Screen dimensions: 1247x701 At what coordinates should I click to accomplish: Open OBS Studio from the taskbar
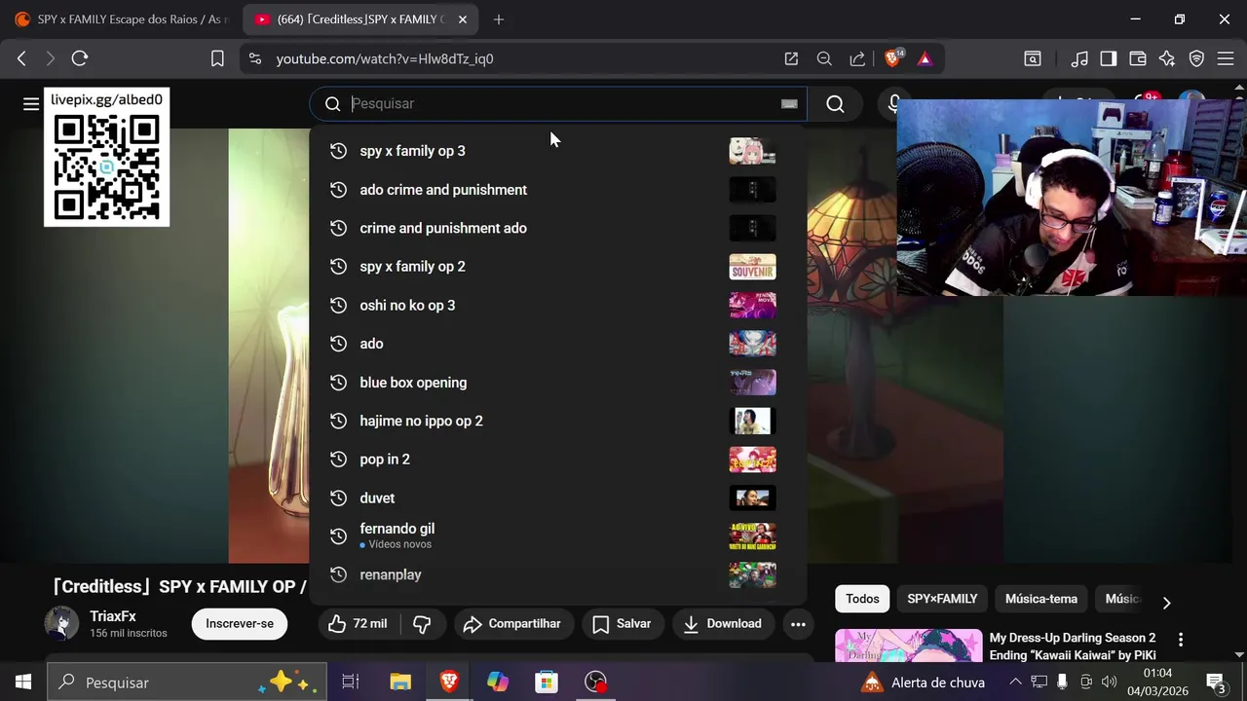coord(595,683)
